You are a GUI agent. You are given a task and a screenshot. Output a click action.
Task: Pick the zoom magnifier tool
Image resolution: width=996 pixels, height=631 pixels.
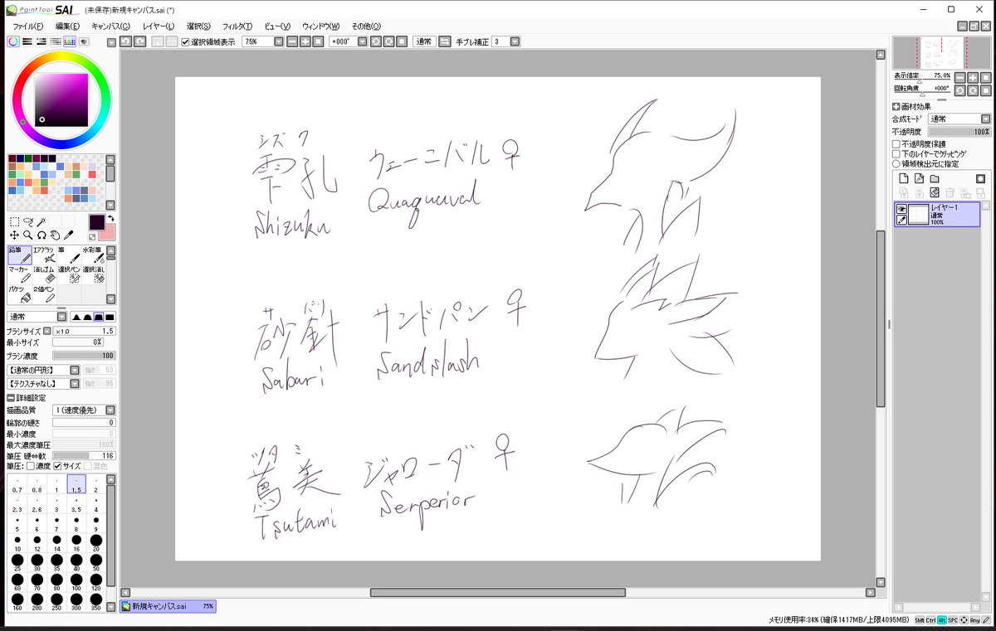(27, 235)
